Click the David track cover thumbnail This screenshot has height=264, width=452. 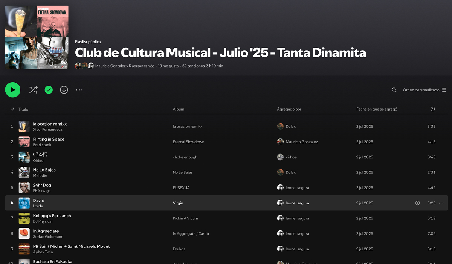point(24,203)
